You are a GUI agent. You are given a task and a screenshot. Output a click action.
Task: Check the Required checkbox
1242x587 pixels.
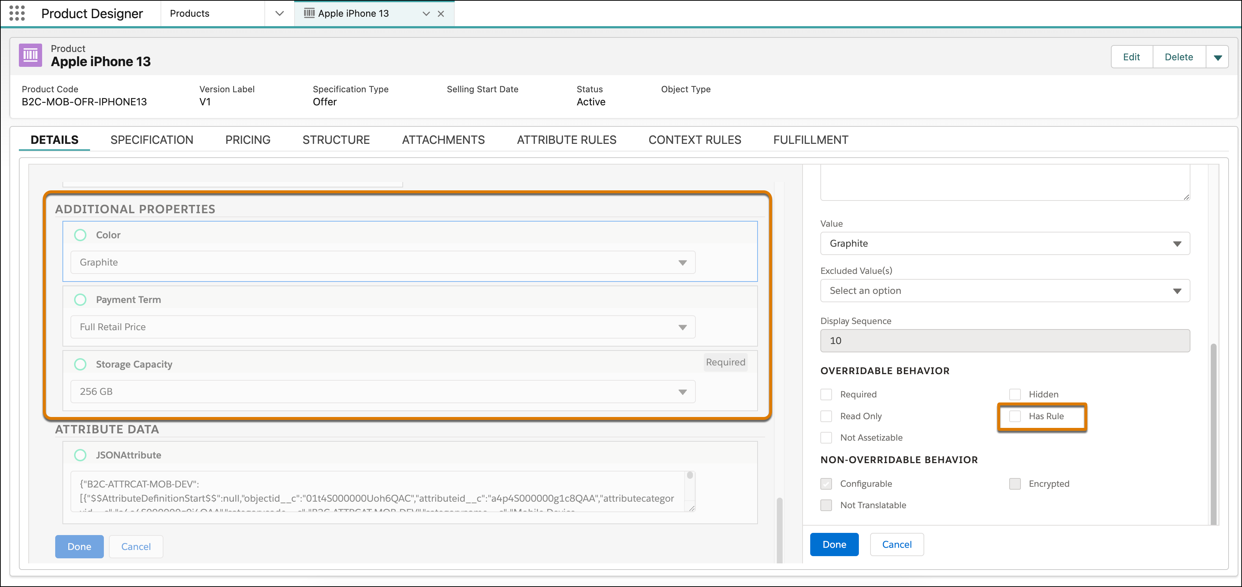coord(827,394)
